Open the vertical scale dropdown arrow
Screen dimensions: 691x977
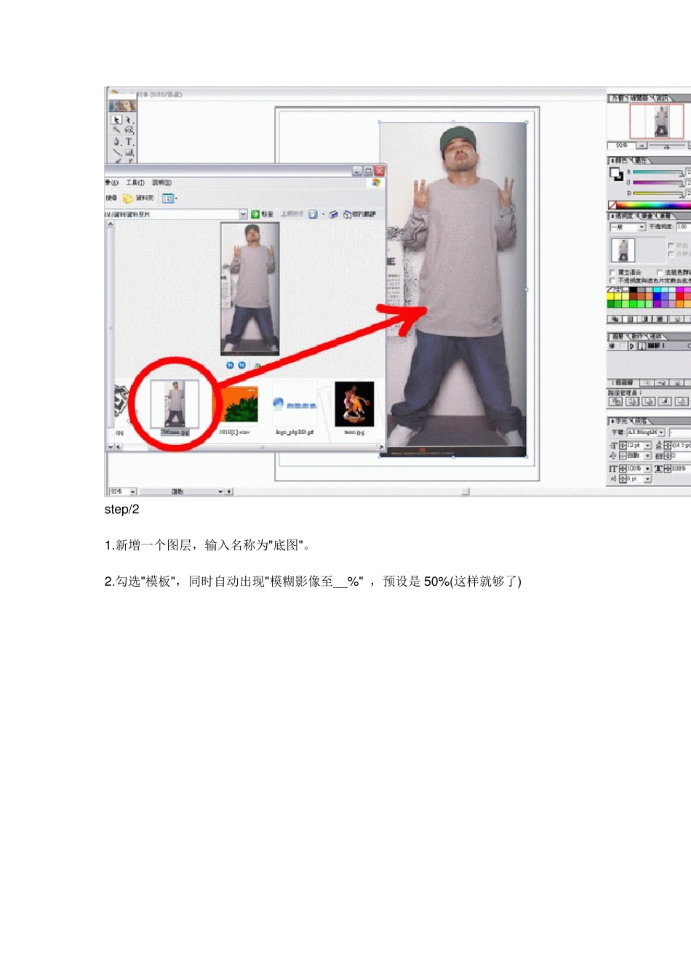[x=647, y=469]
